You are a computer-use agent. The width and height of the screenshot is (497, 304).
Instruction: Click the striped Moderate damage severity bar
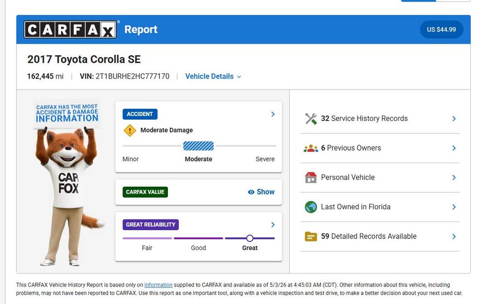coord(199,146)
